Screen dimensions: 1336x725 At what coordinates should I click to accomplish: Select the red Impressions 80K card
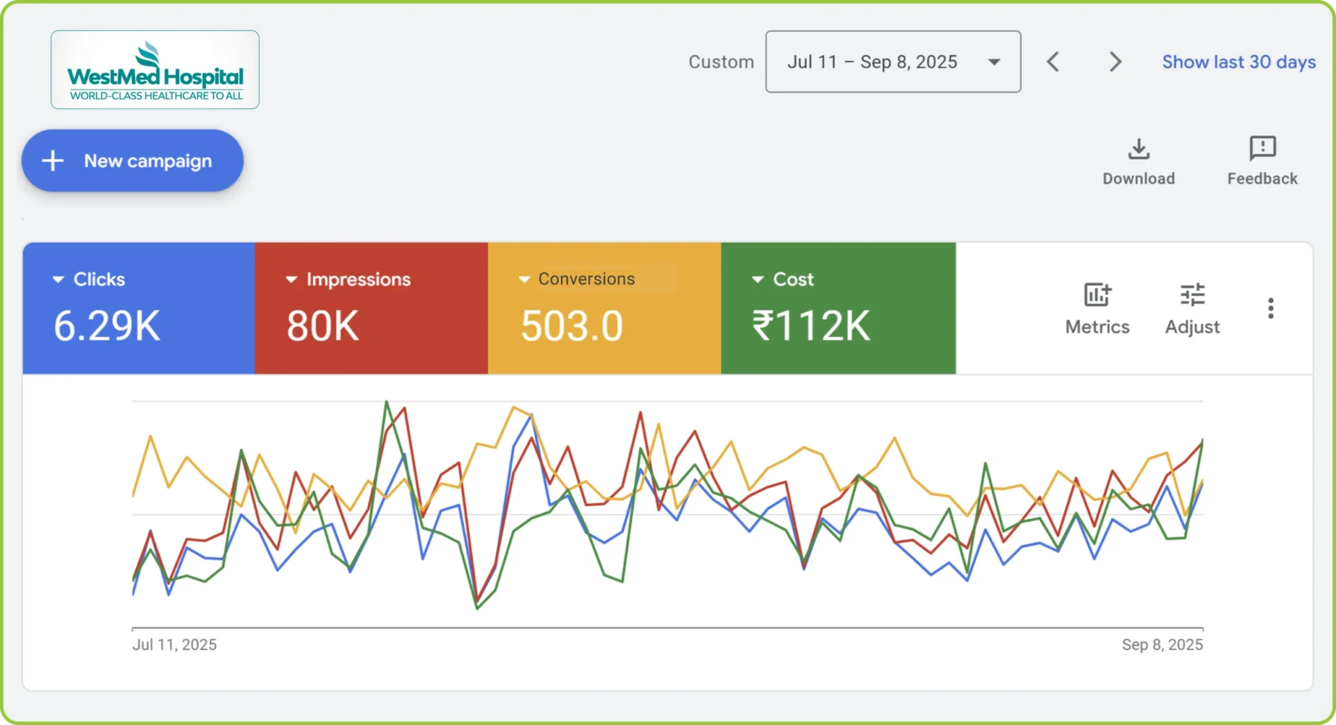372,308
